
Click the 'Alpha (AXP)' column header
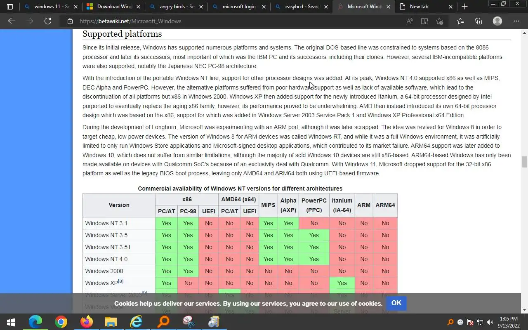coord(288,205)
